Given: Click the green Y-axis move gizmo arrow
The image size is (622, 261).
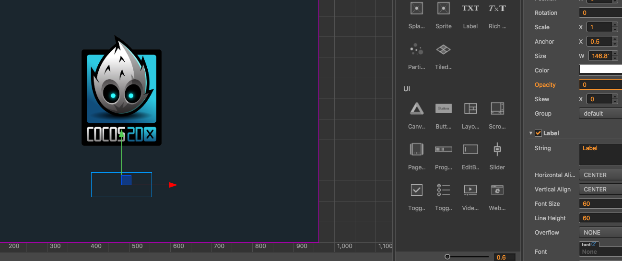Looking at the screenshot, I should pos(122,135).
